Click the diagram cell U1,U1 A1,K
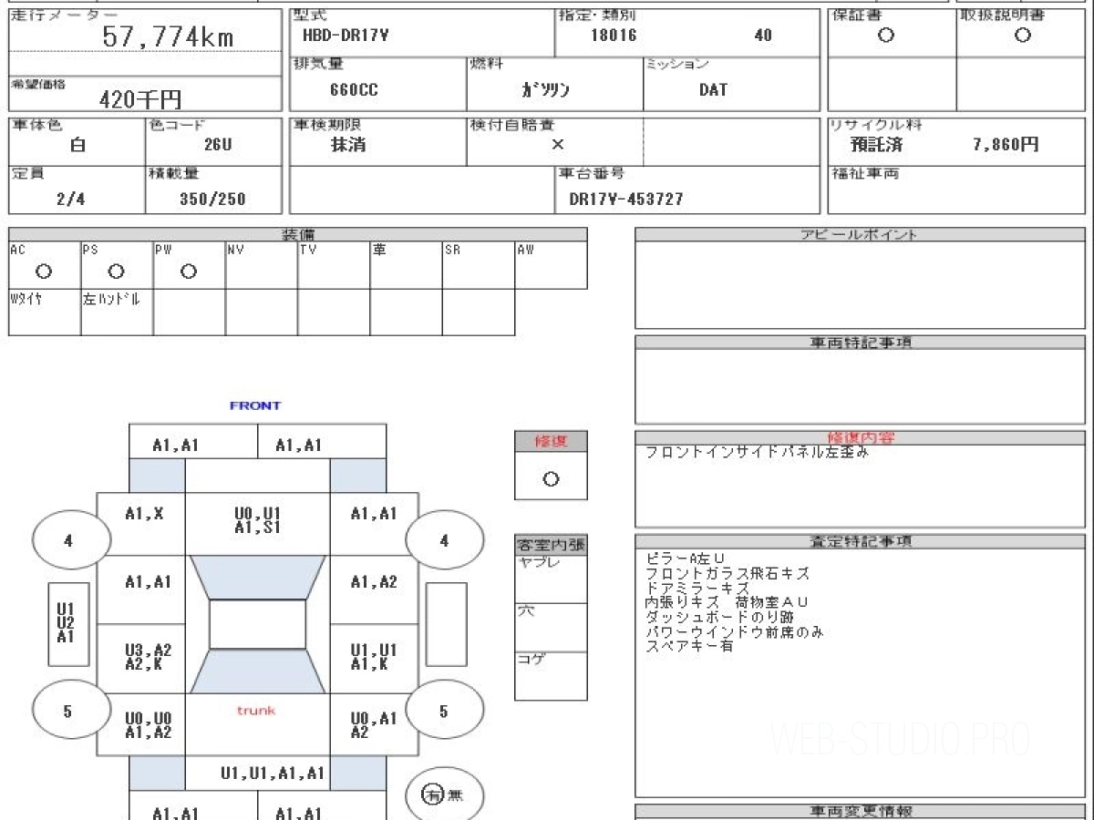1094x820 pixels. 374,659
